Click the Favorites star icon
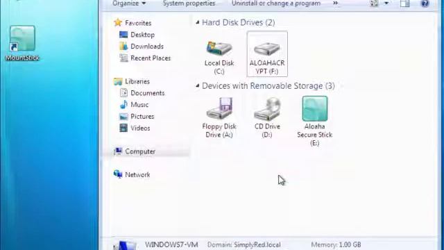444x250 pixels. point(118,23)
